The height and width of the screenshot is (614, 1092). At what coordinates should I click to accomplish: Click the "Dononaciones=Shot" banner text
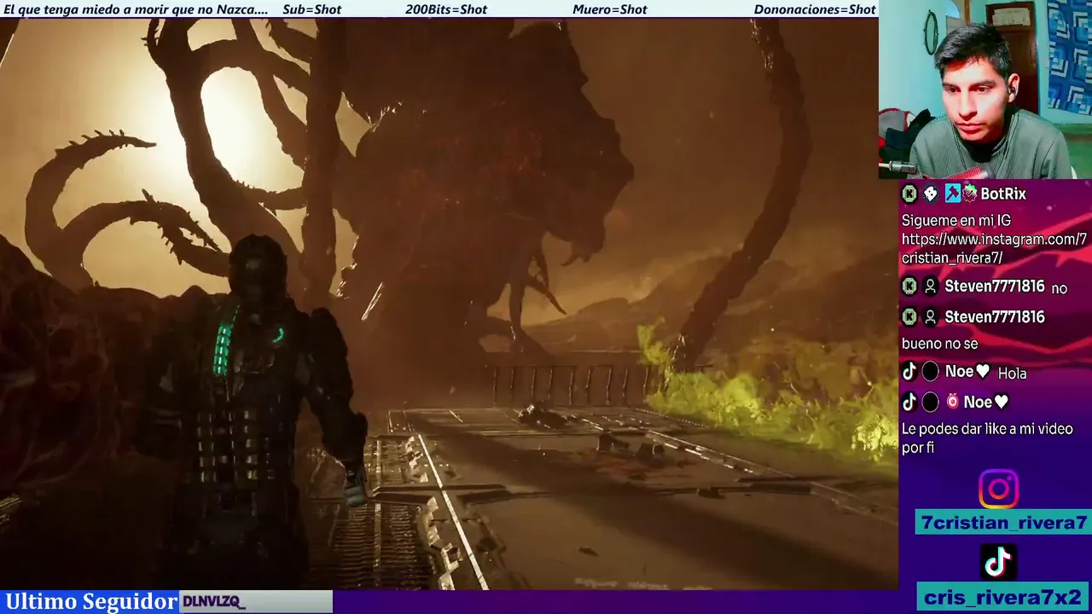click(x=815, y=9)
